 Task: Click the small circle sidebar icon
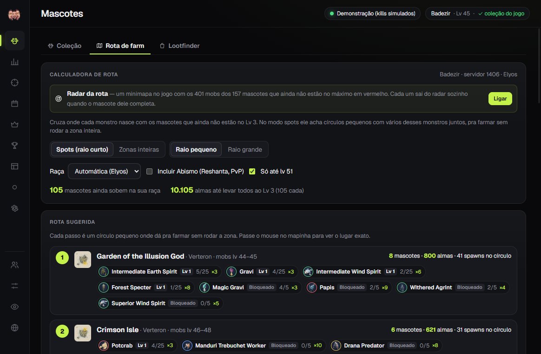coord(14,187)
